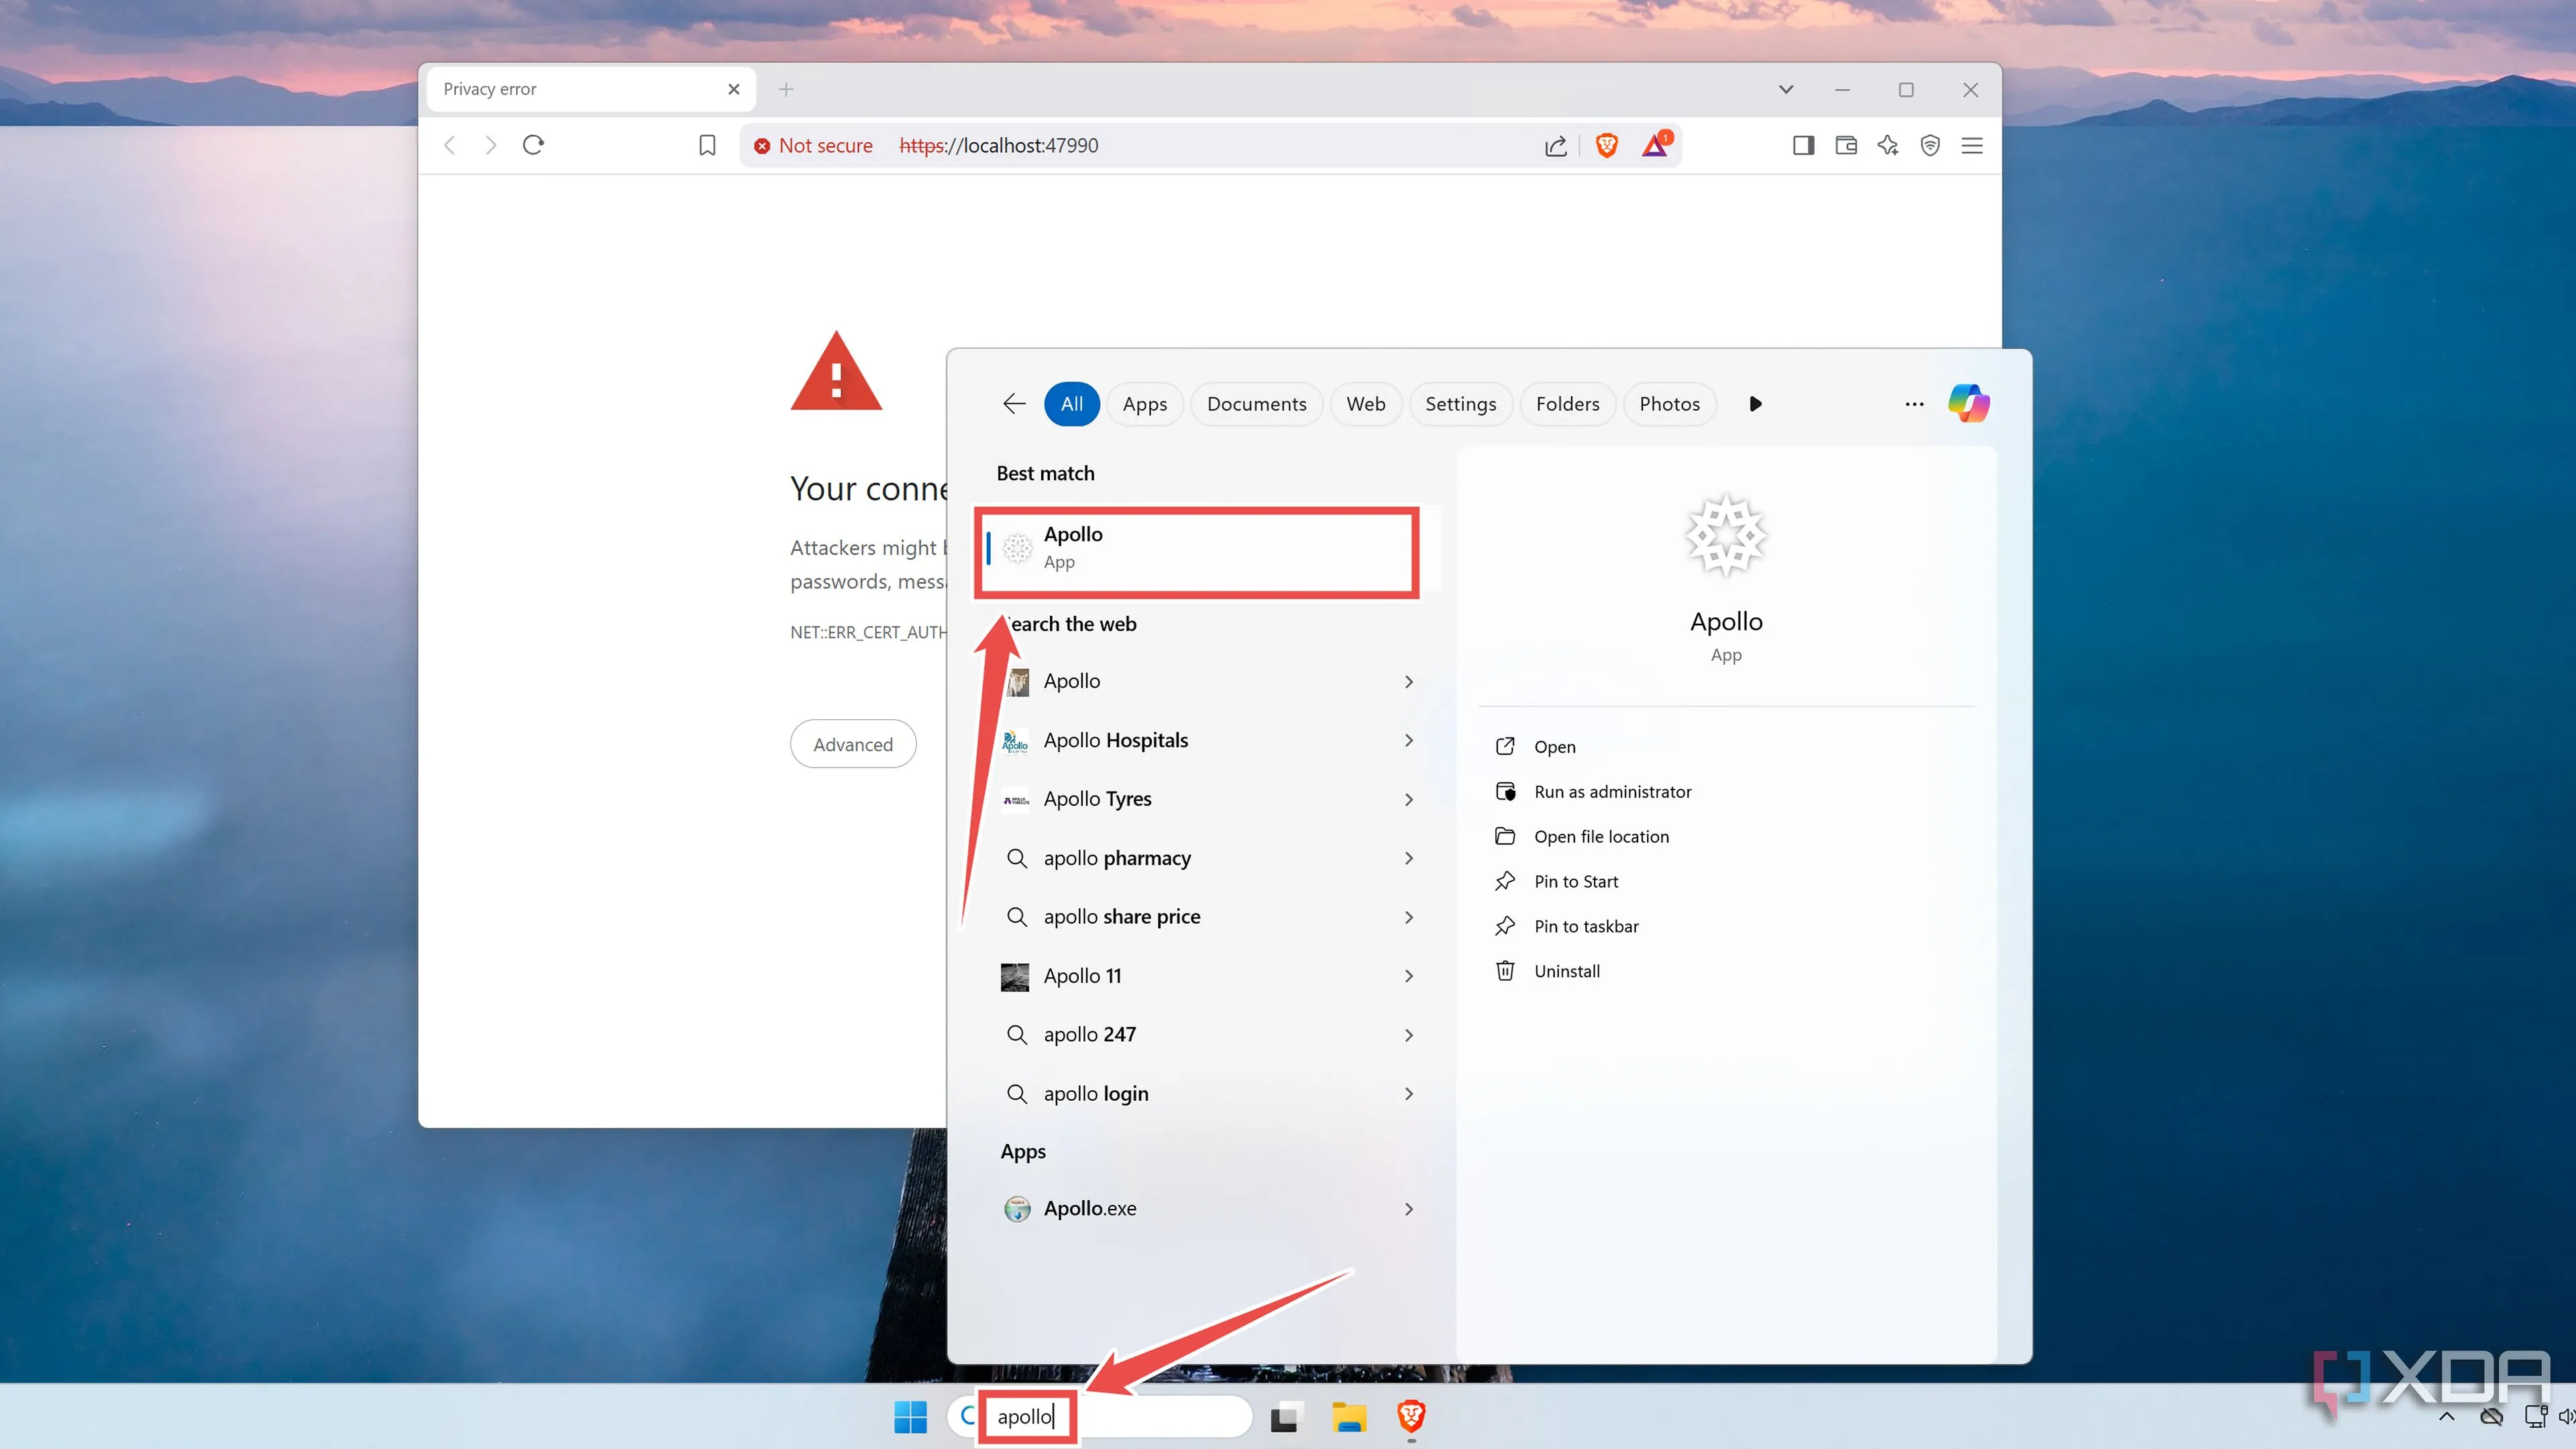Show hidden system tray icons
This screenshot has height=1449, width=2576.
[x=2447, y=1417]
